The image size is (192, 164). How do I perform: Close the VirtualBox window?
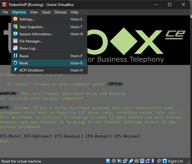(183, 5)
